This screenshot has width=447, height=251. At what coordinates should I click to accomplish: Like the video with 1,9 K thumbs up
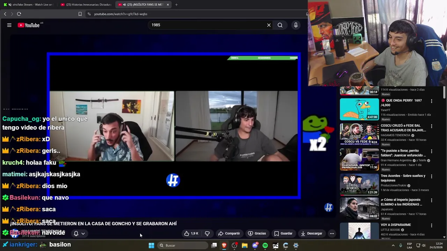(191, 234)
